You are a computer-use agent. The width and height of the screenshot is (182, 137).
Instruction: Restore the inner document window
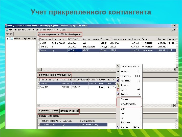click(174, 30)
